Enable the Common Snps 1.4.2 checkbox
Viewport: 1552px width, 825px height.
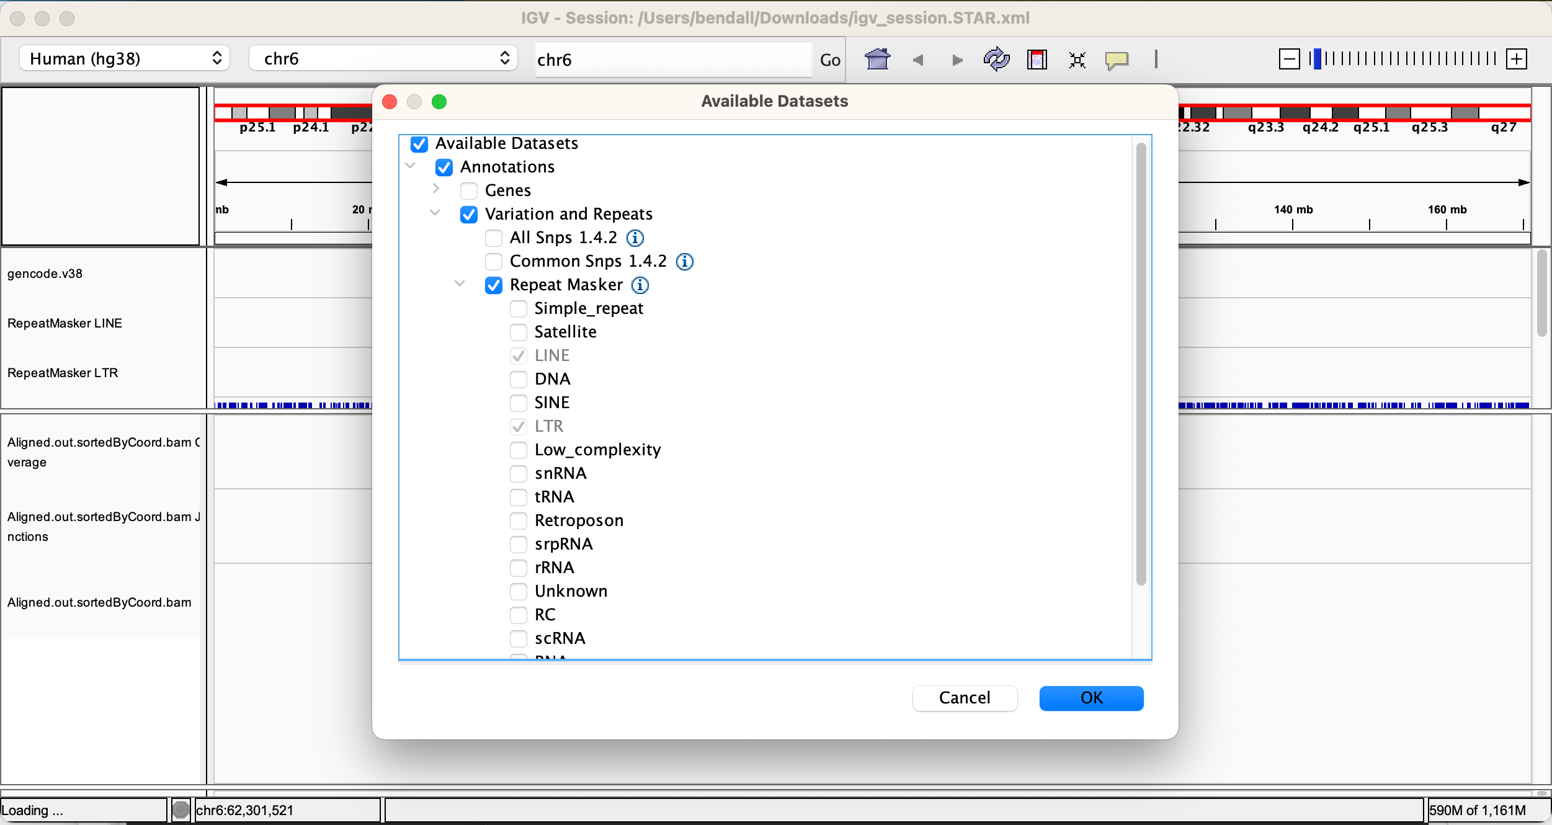pyautogui.click(x=494, y=262)
